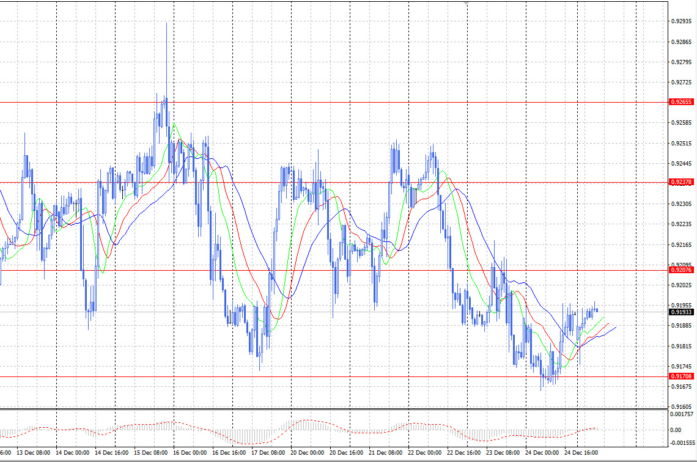Viewport: 697px width, 462px height.
Task: Select the red horizontal line at 0.91708
Action: 333,376
